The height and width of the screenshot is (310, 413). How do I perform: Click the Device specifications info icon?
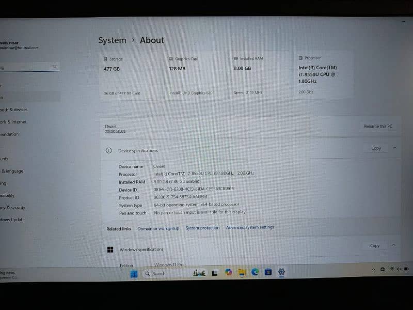[108, 150]
